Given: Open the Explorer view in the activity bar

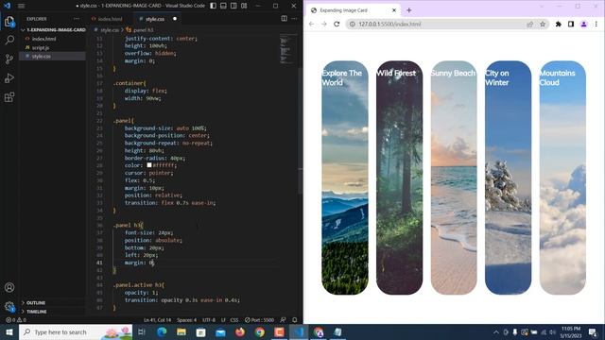Looking at the screenshot, I should pyautogui.click(x=9, y=22).
